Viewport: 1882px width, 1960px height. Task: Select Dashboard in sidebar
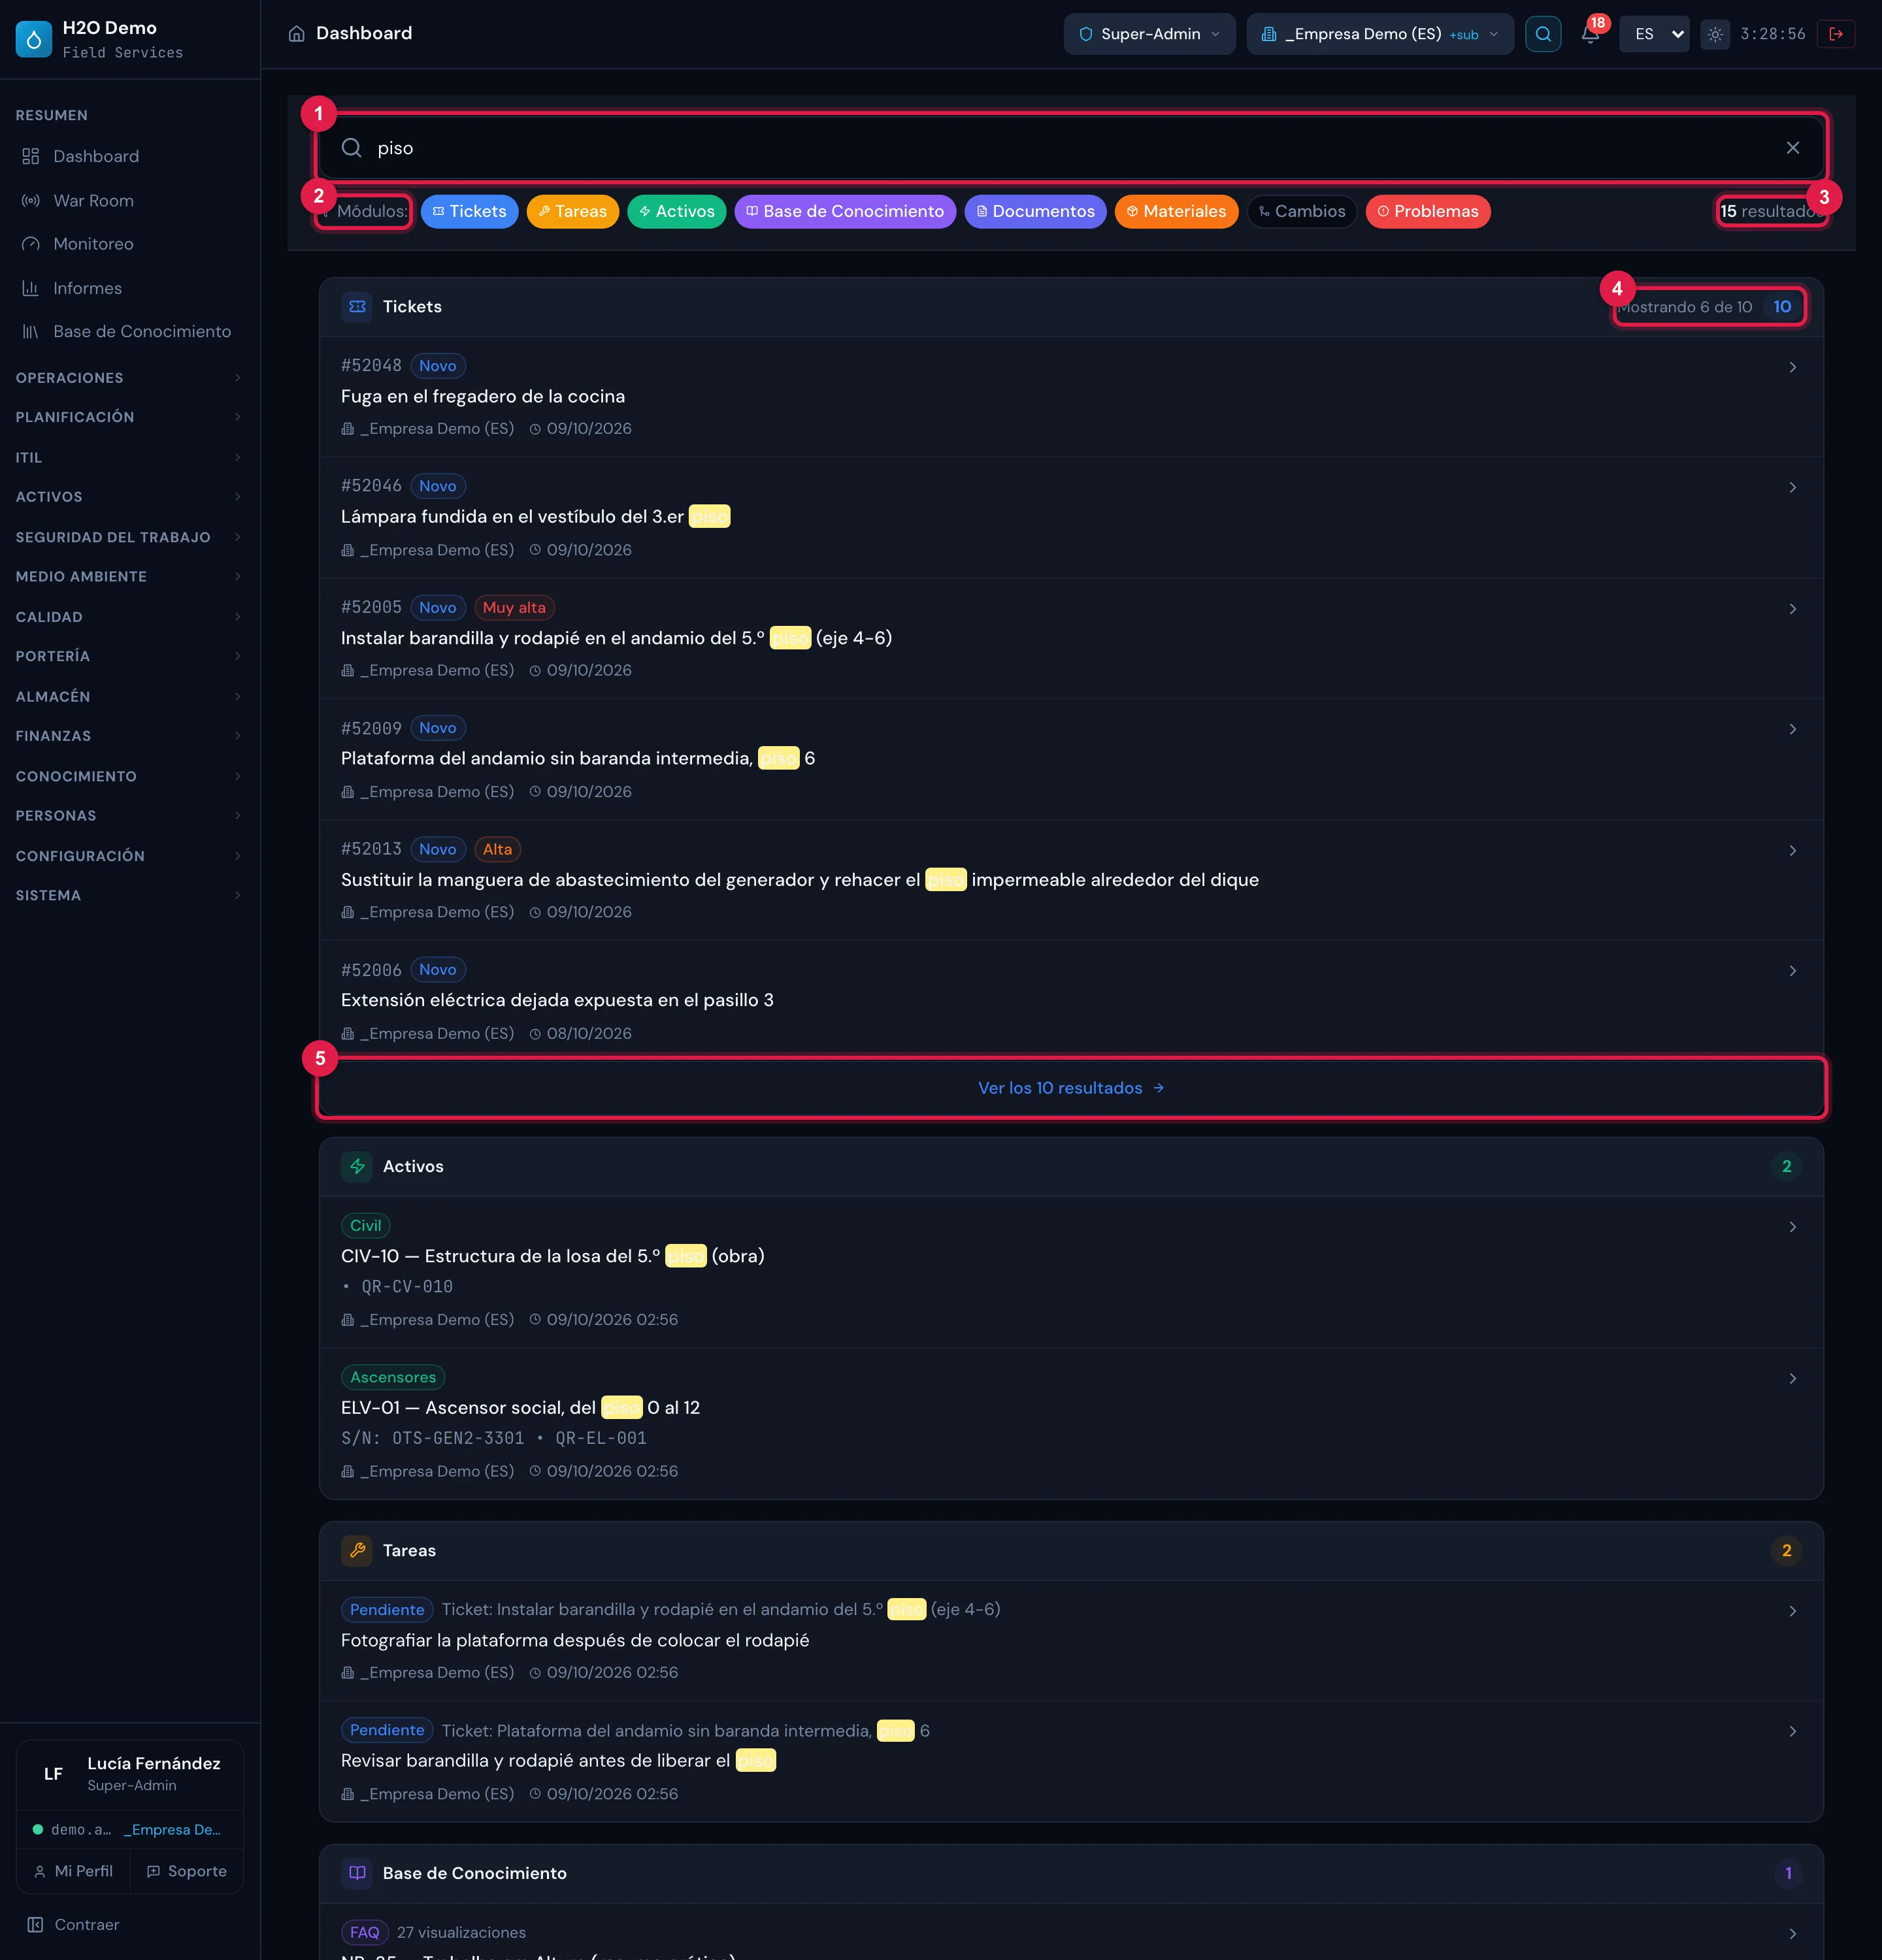coord(130,156)
